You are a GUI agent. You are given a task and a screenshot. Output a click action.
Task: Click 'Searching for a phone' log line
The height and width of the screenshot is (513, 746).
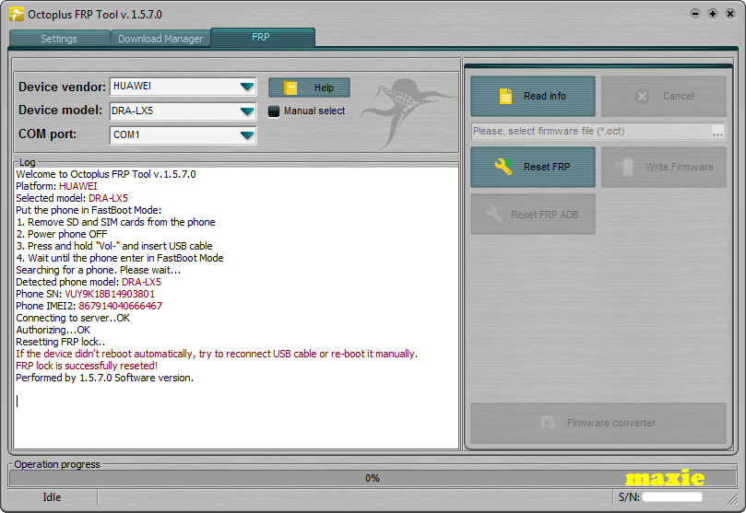click(99, 270)
